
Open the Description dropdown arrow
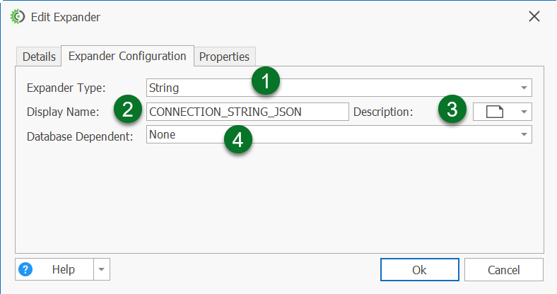[x=524, y=112]
